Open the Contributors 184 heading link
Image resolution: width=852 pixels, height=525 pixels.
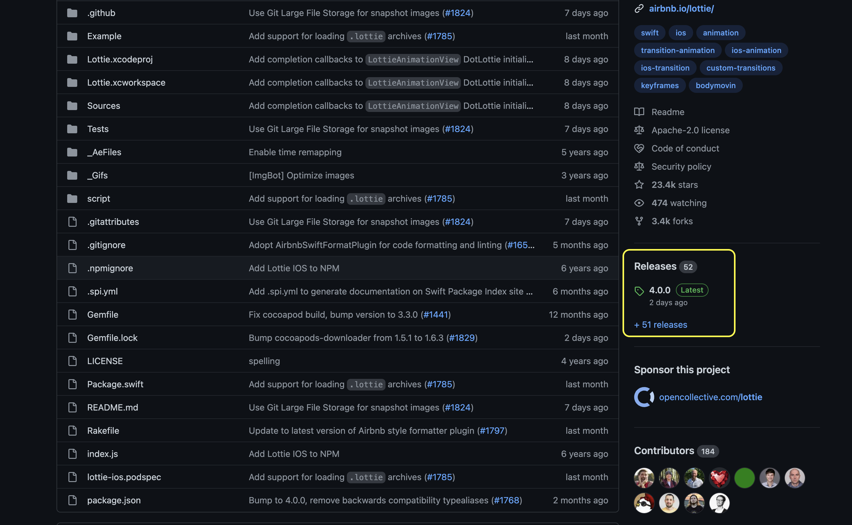coord(664,451)
